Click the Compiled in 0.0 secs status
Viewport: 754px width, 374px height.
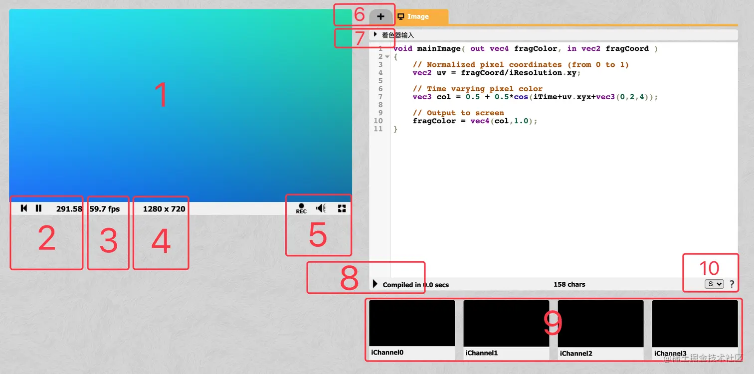tap(416, 285)
